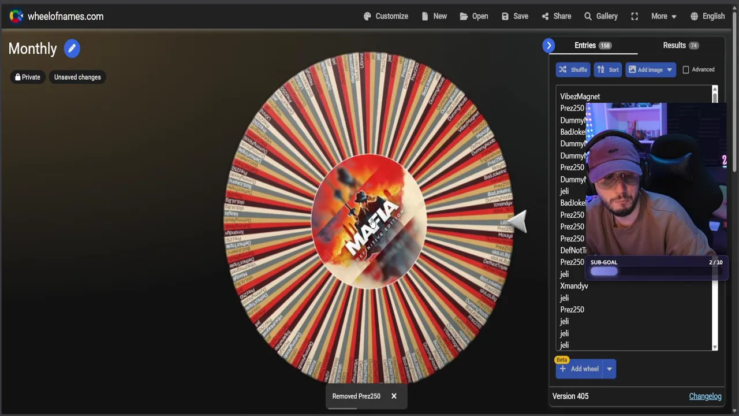Click the Unsaved changes badge
This screenshot has width=739, height=416.
pyautogui.click(x=77, y=77)
